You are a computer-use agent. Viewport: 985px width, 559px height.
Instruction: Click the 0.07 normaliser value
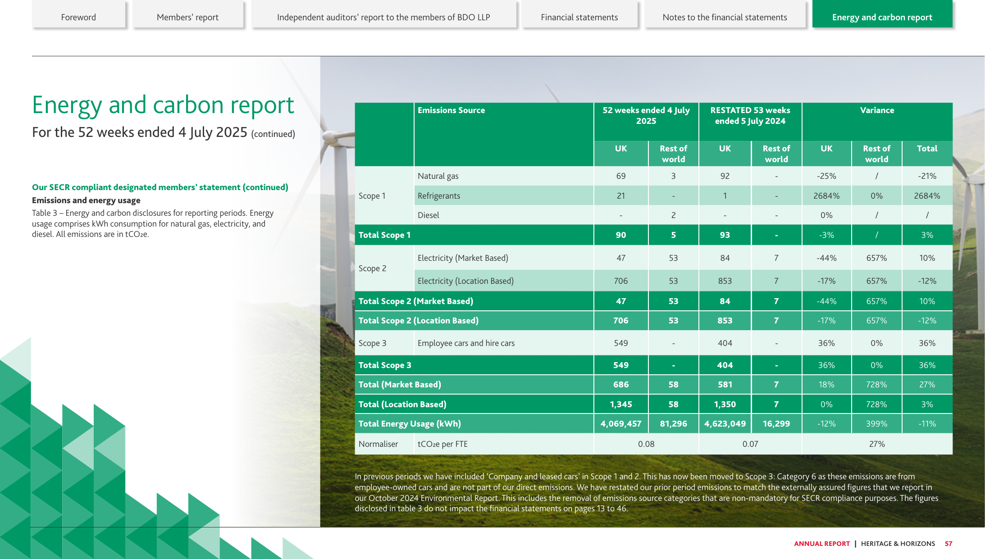(750, 444)
